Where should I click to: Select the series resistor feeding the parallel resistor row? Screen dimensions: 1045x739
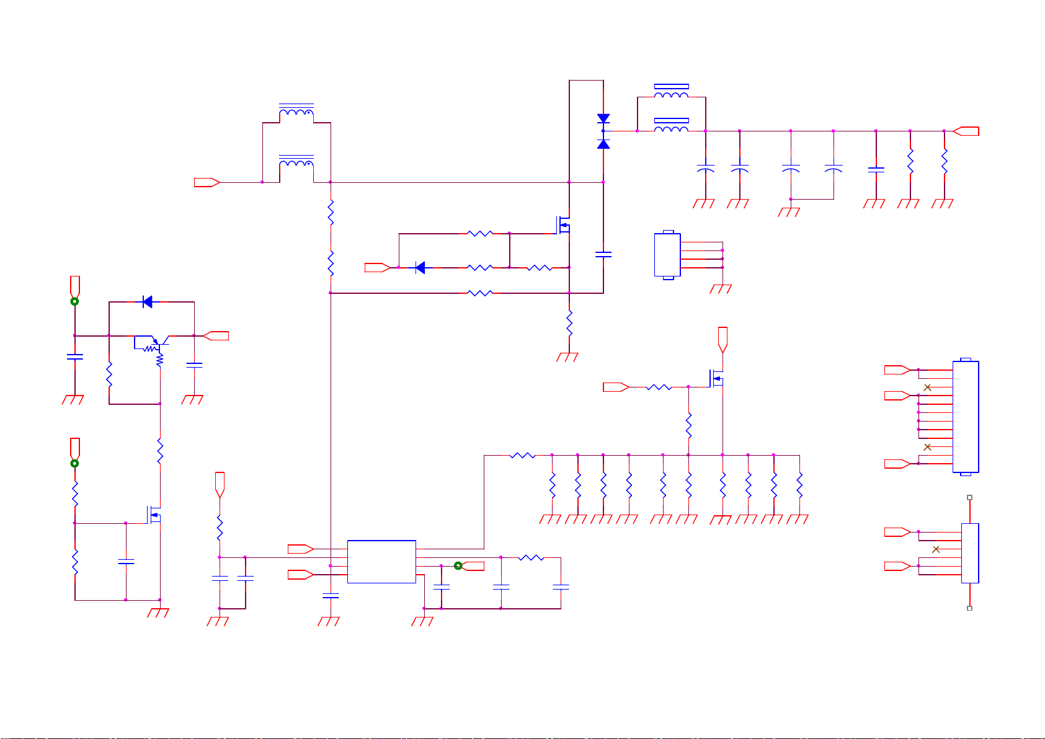click(x=523, y=456)
